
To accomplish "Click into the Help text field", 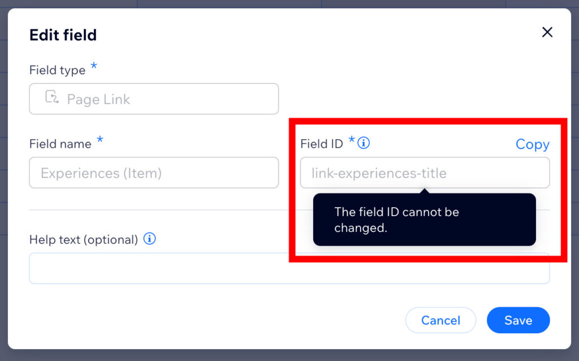I will click(289, 268).
